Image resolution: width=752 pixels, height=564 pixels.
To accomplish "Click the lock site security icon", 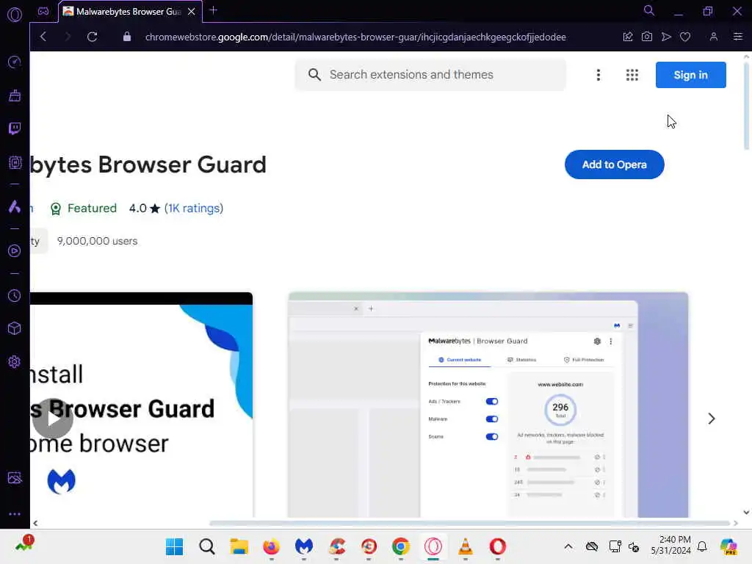I will point(126,37).
